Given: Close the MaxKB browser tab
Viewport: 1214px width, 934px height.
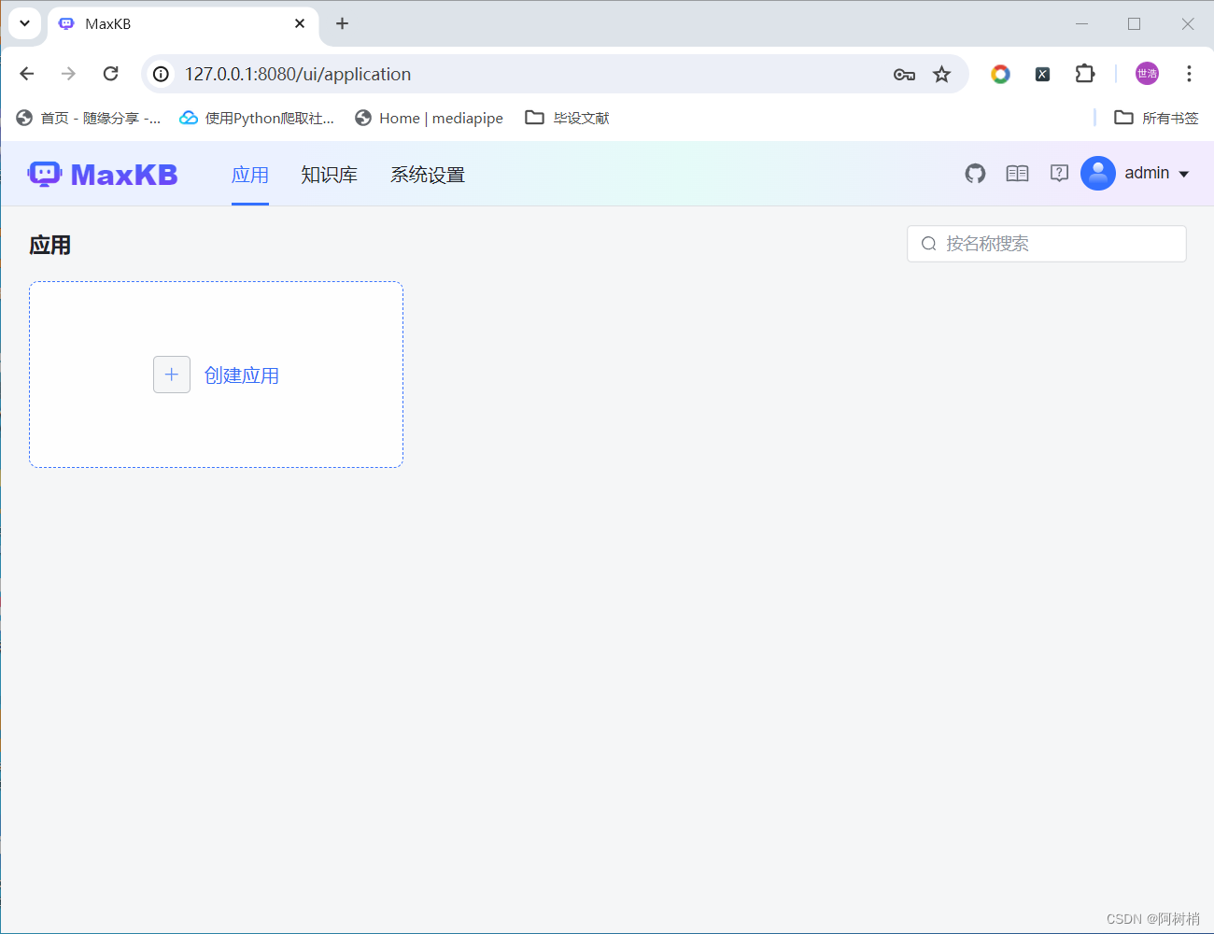Looking at the screenshot, I should point(300,23).
